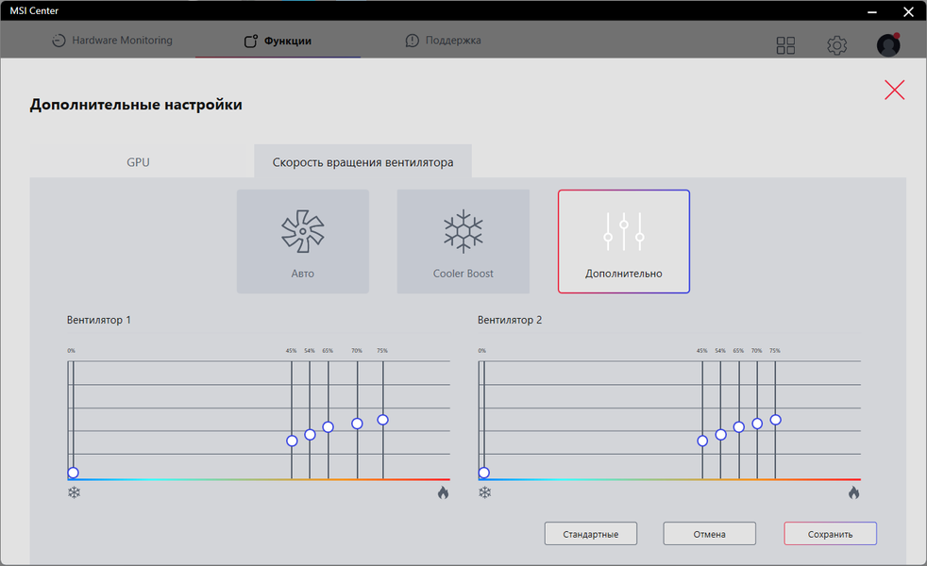927x566 pixels.
Task: Click Вентилятор 1 0% slider handle
Action: coord(73,473)
